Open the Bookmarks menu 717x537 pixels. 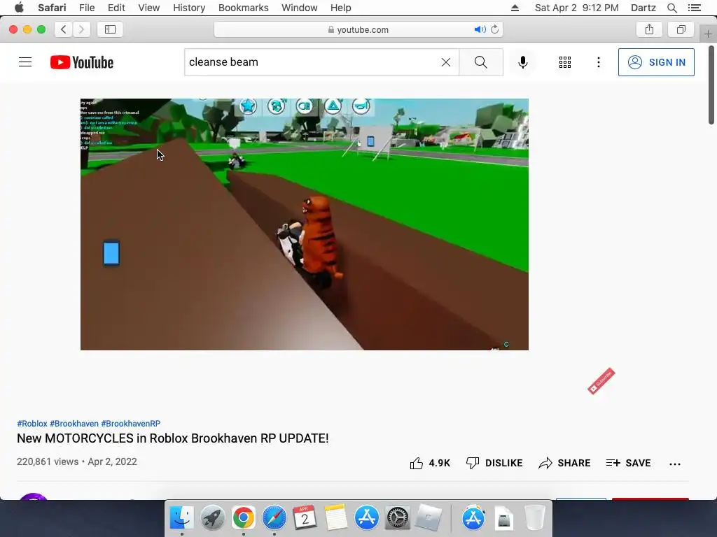point(244,8)
